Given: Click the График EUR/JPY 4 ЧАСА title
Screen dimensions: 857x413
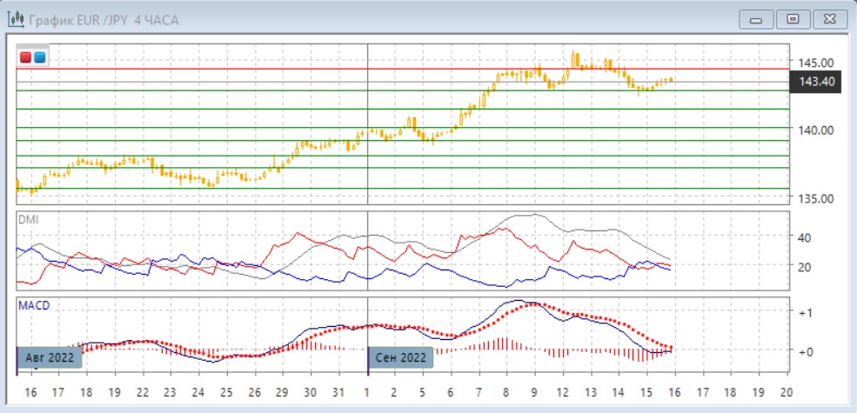Looking at the screenshot, I should [104, 19].
